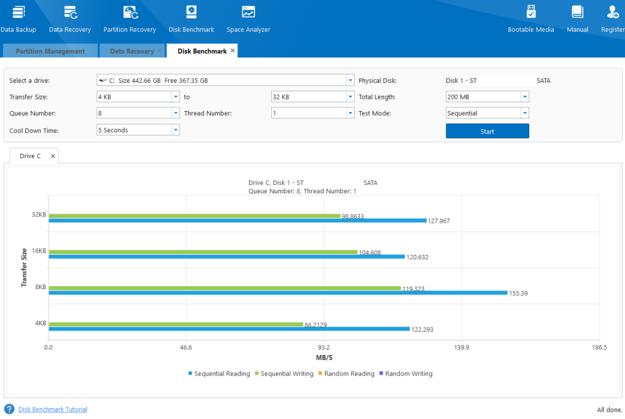The image size is (625, 419).
Task: Click the chart title 'Queue Number: 8, Thread Number: 1'
Action: coord(302,191)
